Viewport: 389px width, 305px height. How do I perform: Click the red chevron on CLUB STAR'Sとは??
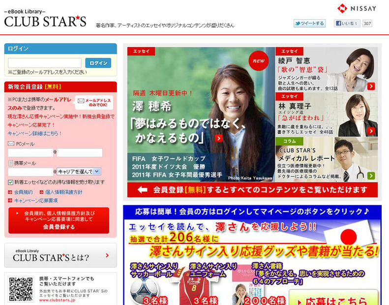(107, 255)
